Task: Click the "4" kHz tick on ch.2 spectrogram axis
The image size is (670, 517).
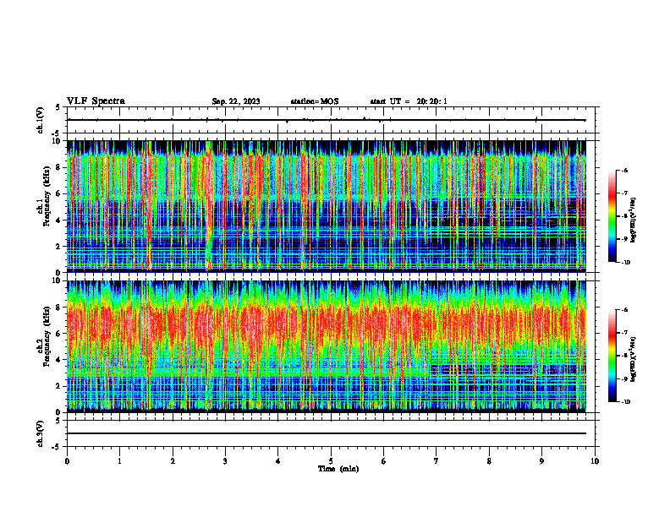Action: click(59, 360)
